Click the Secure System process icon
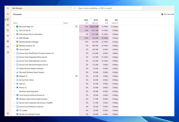179x122 pixels. (17, 49)
